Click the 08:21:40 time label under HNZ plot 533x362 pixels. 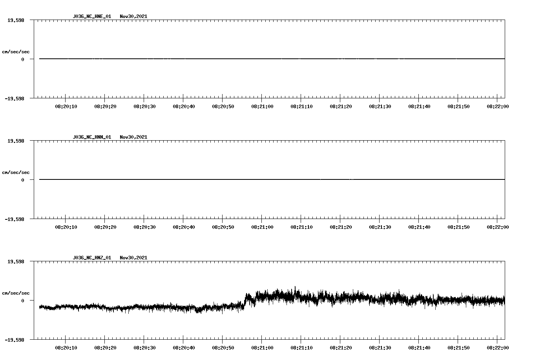[419, 348]
